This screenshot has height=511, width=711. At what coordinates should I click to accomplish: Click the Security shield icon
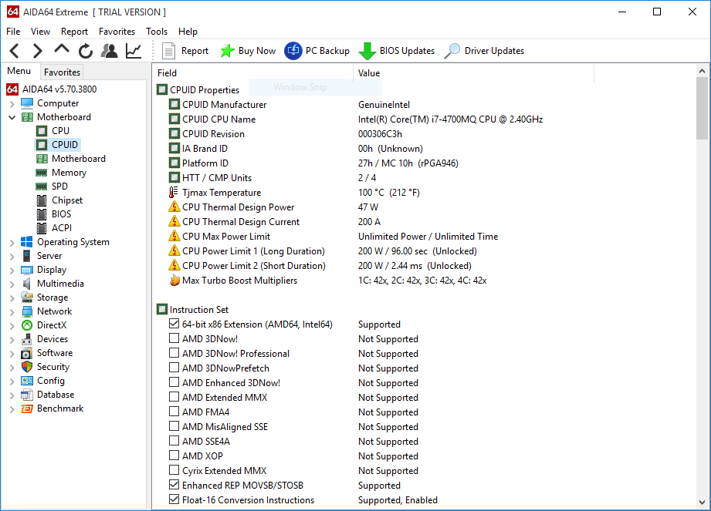(x=27, y=367)
